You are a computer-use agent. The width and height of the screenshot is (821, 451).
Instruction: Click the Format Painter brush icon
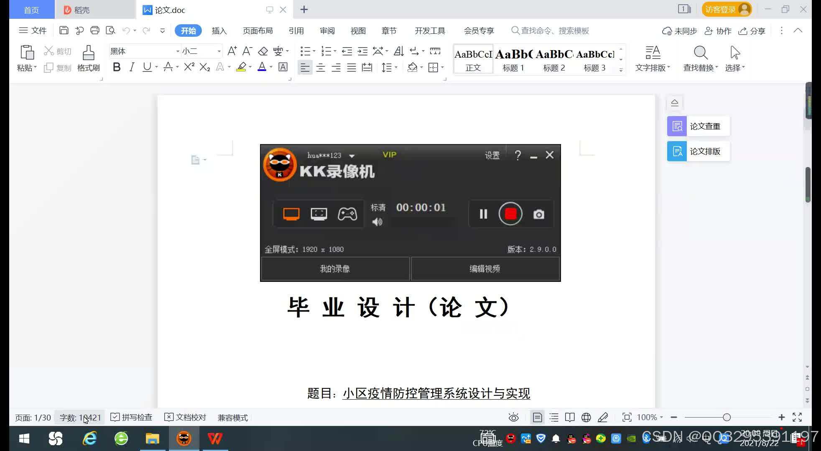click(88, 53)
